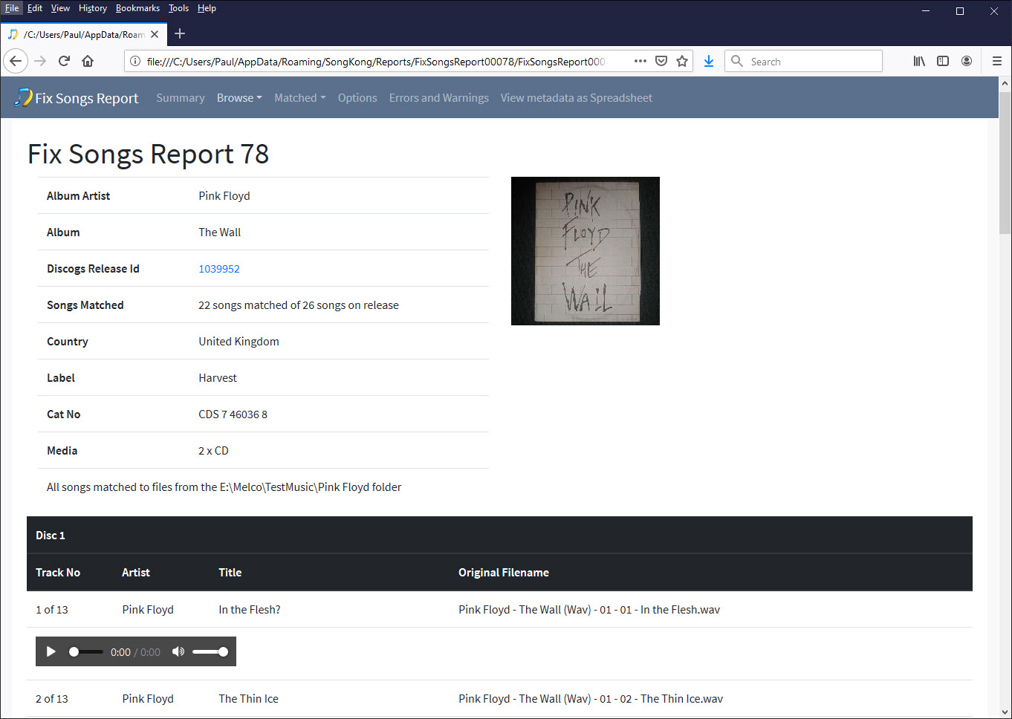Open the View menu
Image resolution: width=1012 pixels, height=719 pixels.
[60, 8]
